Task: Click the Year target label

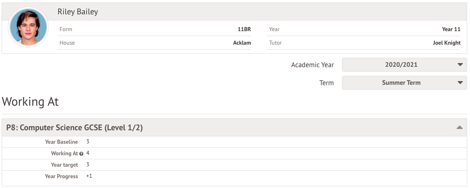Action: click(64, 165)
